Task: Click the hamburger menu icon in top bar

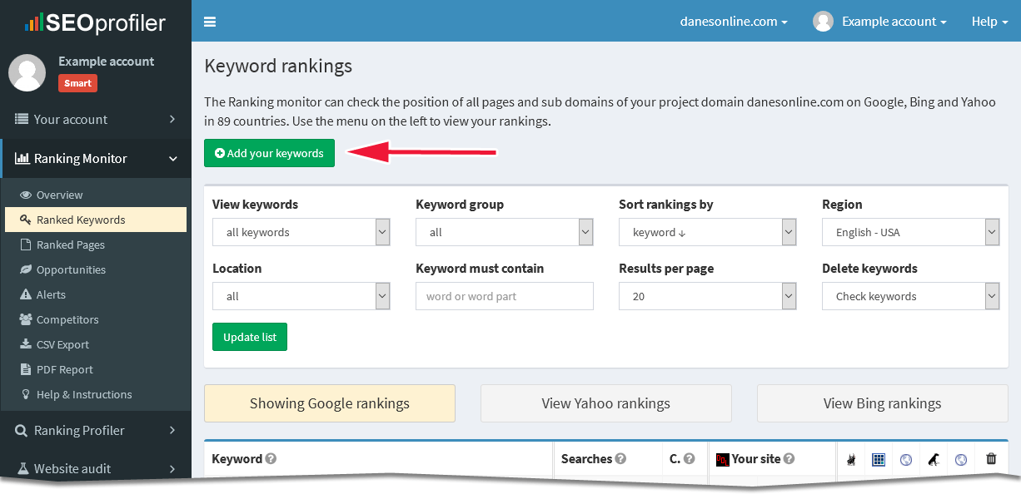Action: 210,22
